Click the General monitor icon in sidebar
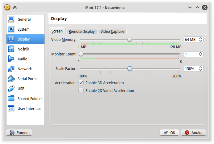This screenshot has height=144, width=214. pyautogui.click(x=11, y=19)
